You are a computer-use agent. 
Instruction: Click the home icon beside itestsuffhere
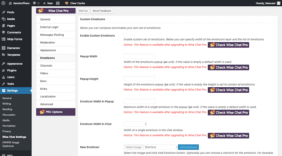click(x=10, y=3)
